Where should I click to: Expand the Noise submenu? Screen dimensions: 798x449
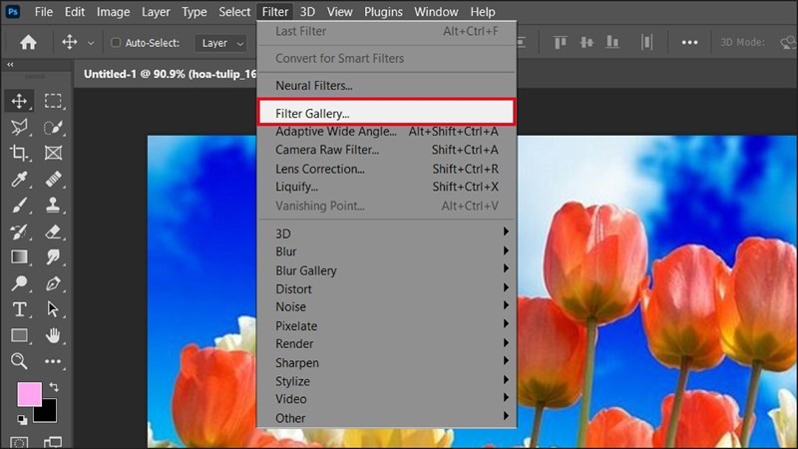coord(387,307)
